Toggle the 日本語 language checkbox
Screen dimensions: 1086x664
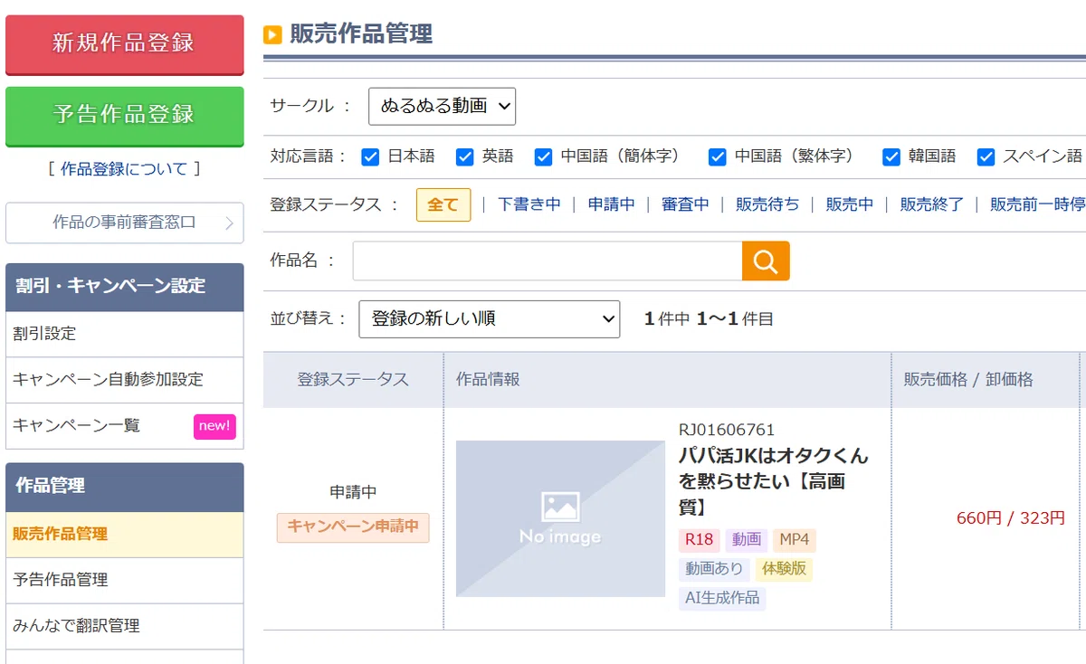[370, 157]
